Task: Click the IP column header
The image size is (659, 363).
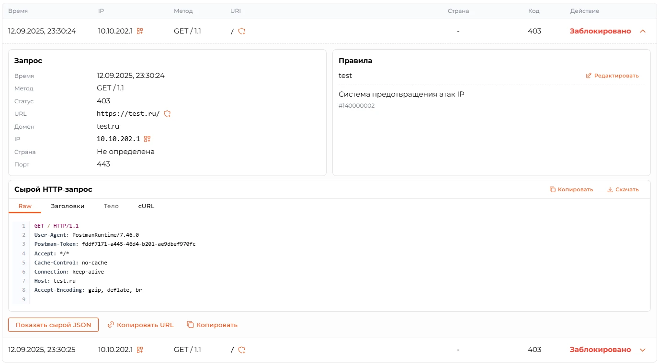Action: pyautogui.click(x=101, y=11)
